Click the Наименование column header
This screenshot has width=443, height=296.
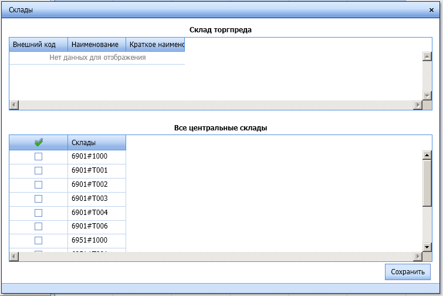pyautogui.click(x=97, y=45)
